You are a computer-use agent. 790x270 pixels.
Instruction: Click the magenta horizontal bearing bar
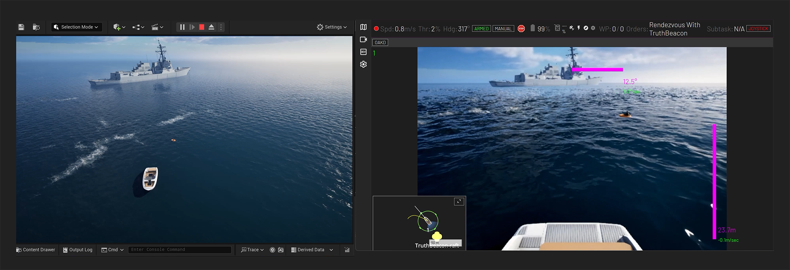coord(597,69)
